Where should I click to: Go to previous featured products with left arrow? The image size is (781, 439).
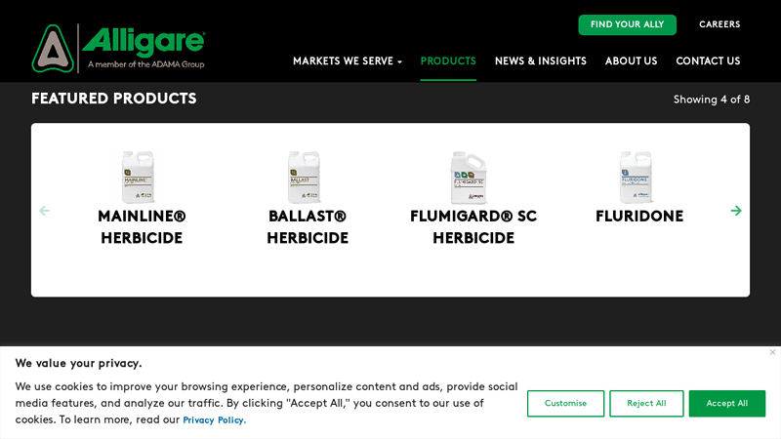pyautogui.click(x=44, y=211)
